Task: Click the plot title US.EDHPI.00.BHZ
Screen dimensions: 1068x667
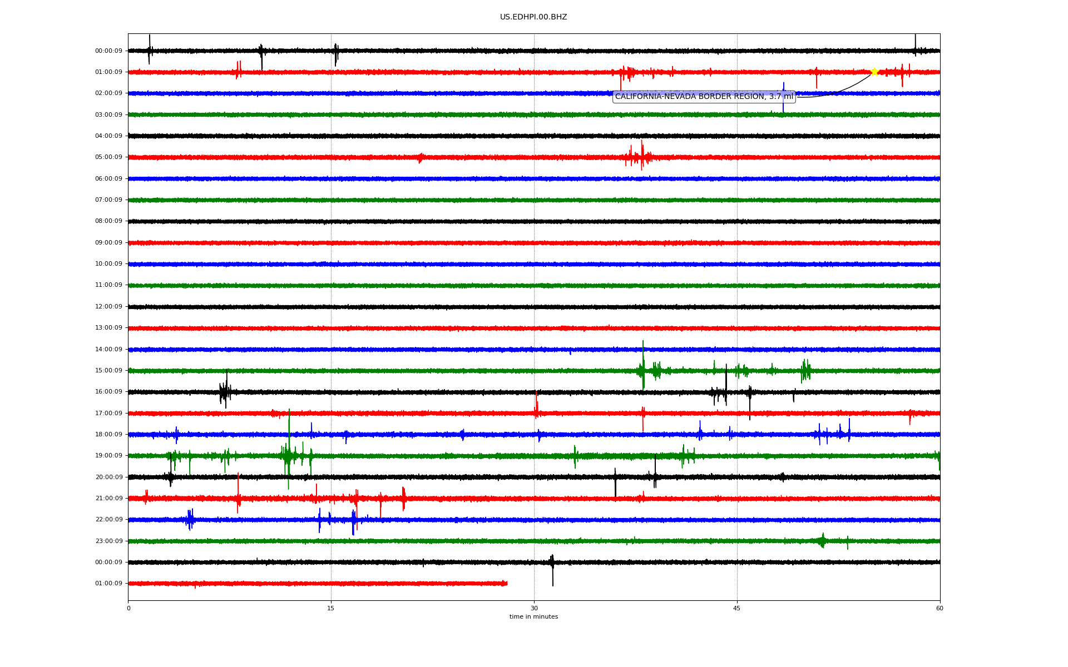Action: coord(533,17)
